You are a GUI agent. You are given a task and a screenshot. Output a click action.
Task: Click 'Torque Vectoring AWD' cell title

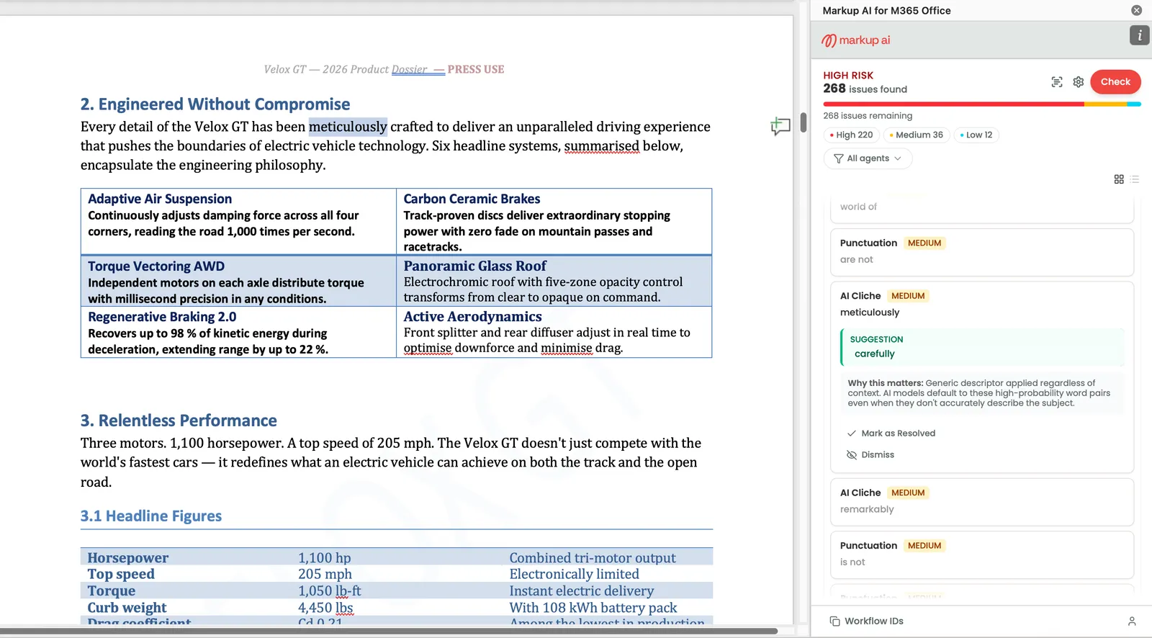pos(156,266)
